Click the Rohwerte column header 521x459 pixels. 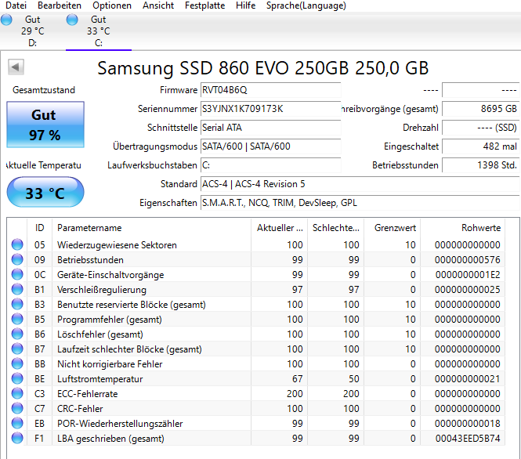(x=463, y=228)
